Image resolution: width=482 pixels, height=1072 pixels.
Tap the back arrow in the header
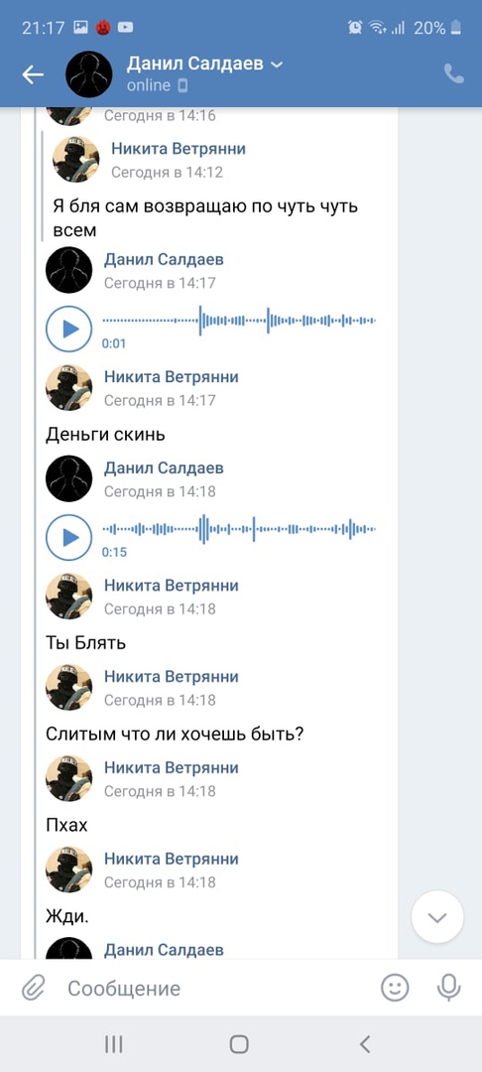coord(33,74)
